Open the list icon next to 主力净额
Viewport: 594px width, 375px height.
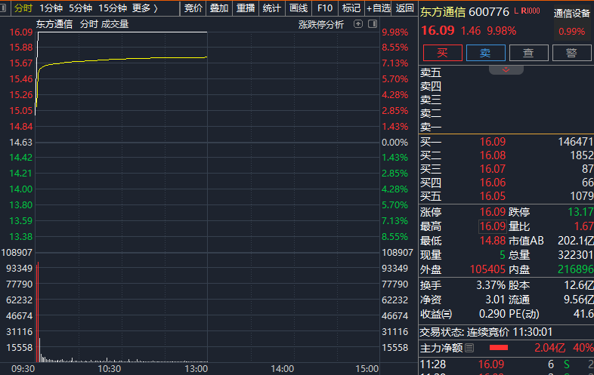(x=469, y=348)
